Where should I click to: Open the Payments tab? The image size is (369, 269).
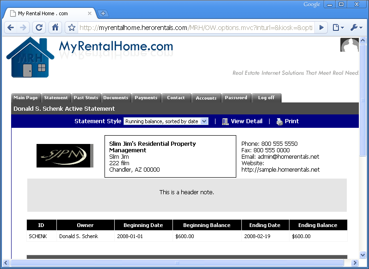click(146, 98)
